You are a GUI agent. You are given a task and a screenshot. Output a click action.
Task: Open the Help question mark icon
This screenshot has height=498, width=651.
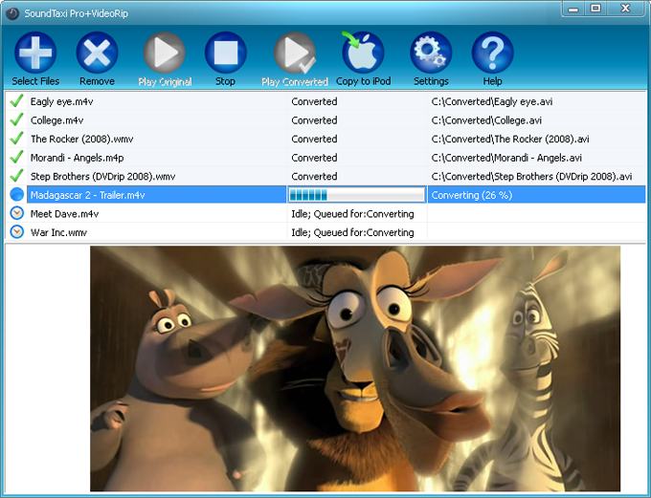pyautogui.click(x=492, y=53)
